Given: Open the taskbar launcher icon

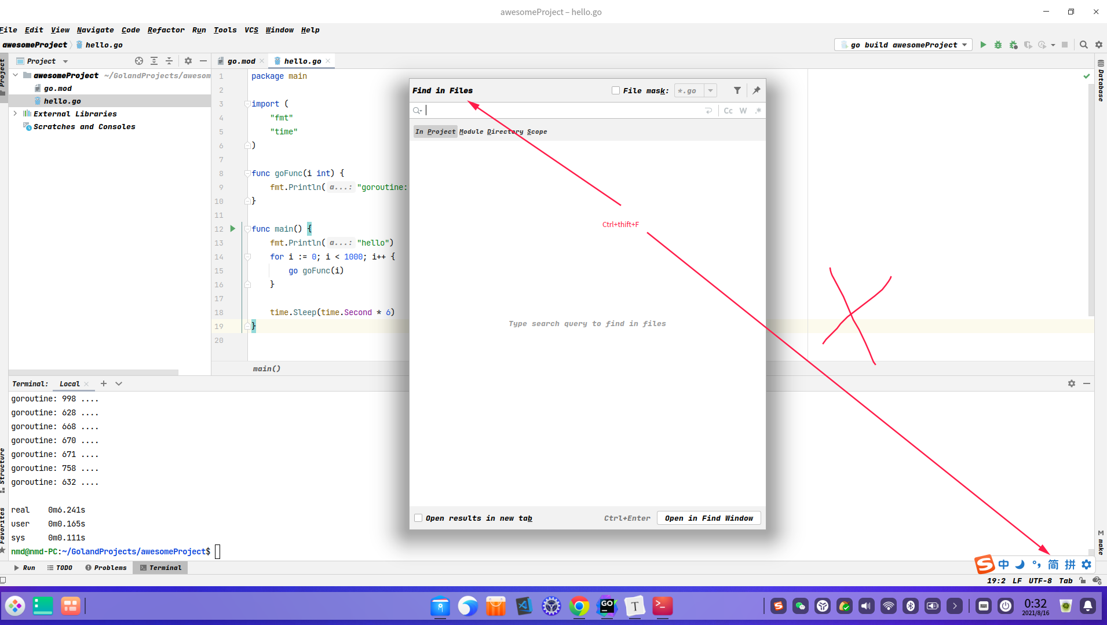Looking at the screenshot, I should (x=15, y=606).
